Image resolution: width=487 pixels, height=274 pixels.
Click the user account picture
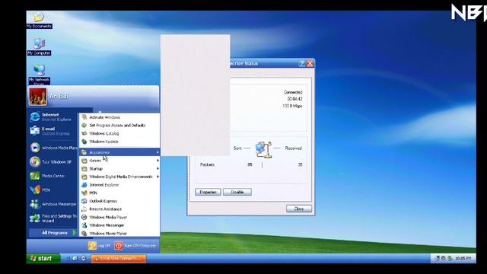(x=37, y=97)
